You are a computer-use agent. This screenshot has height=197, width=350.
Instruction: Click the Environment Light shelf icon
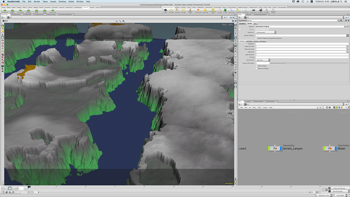click(213, 10)
